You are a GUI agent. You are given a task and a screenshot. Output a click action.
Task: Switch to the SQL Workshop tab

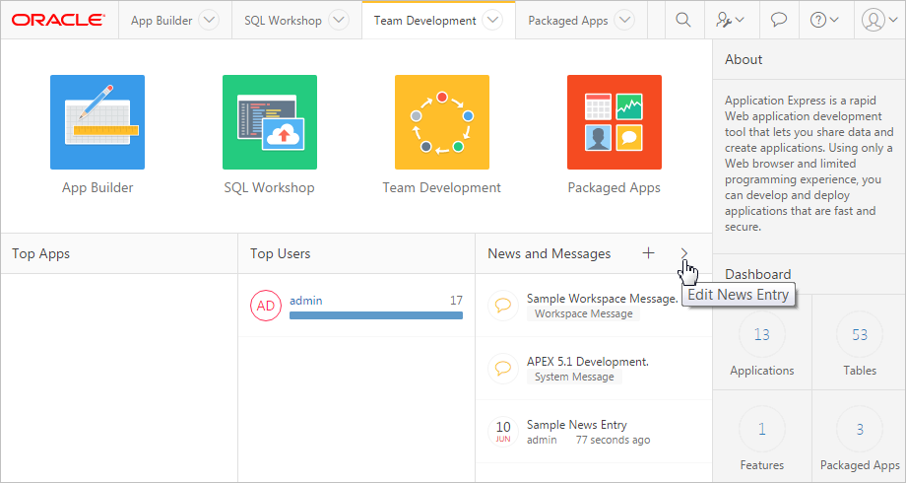[x=283, y=20]
